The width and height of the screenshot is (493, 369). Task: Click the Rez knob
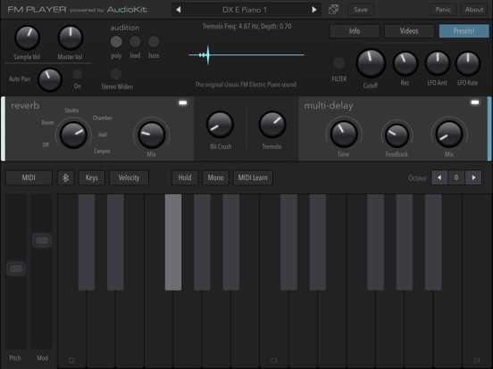pyautogui.click(x=405, y=63)
